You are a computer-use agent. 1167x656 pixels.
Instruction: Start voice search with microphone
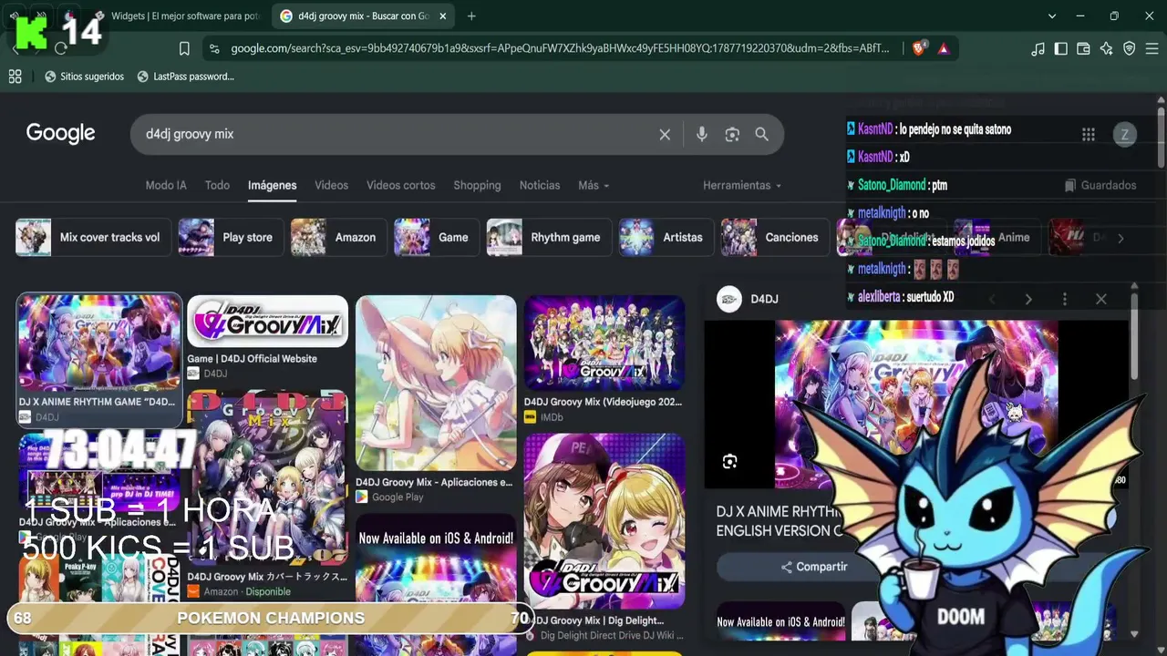(x=701, y=135)
